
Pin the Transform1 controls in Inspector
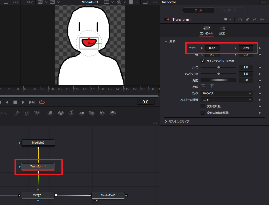tap(247, 19)
